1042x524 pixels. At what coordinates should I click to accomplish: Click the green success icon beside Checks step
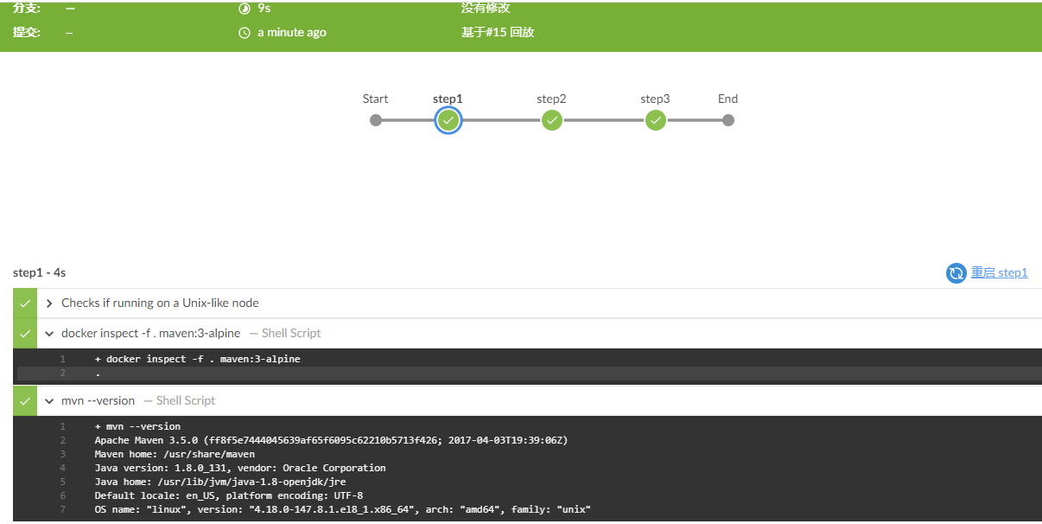pos(25,304)
